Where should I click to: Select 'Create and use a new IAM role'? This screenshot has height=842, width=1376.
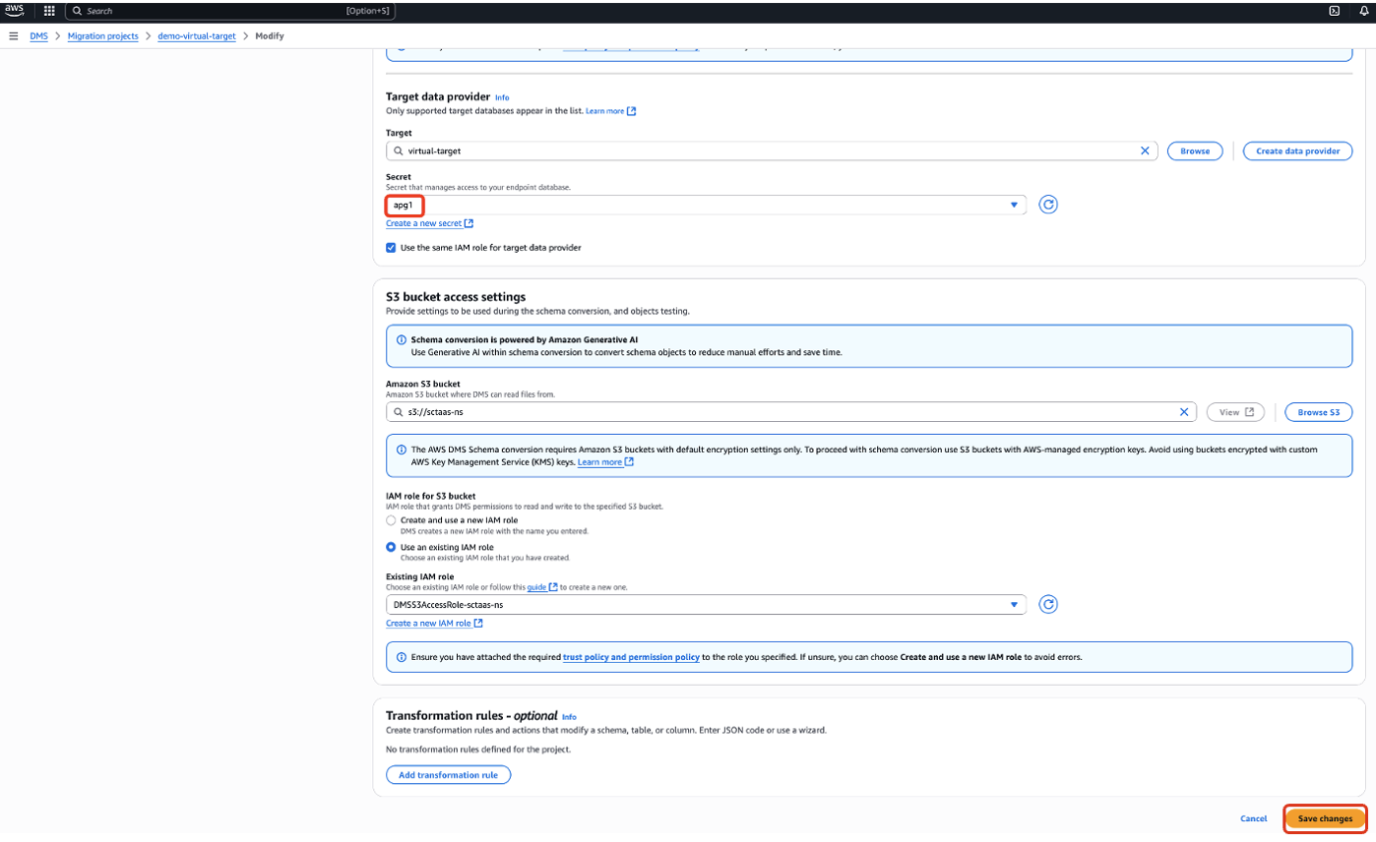coord(391,520)
